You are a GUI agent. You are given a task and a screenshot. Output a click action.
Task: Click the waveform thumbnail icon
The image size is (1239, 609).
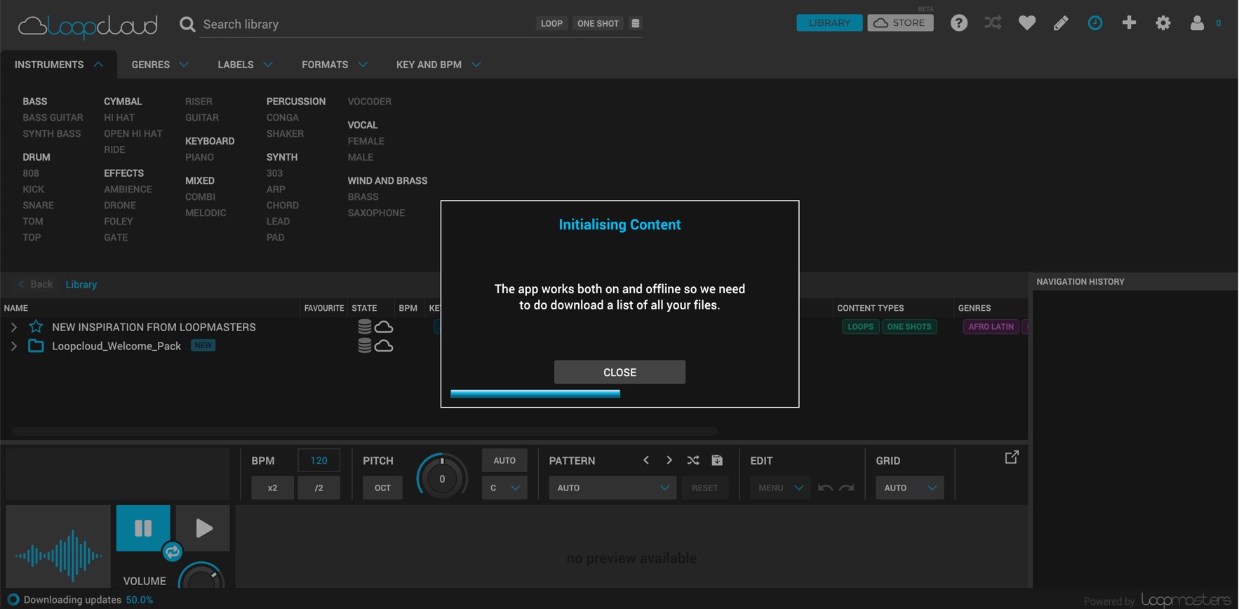[58, 547]
